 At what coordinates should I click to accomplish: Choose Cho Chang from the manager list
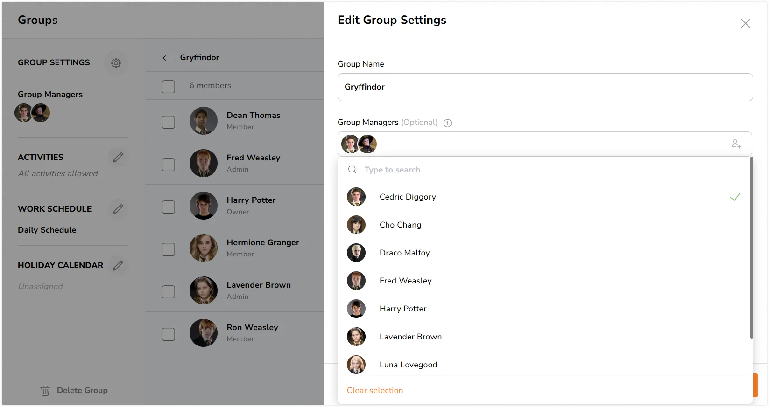click(x=544, y=225)
